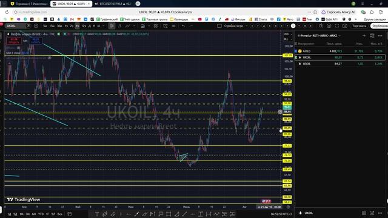Select the 12h timeframe
The width and height of the screenshot is (388, 218).
coord(84,25)
